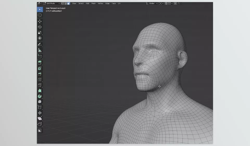Open the Global transform orientation dropdown
The height and width of the screenshot is (146, 250).
point(152,3)
